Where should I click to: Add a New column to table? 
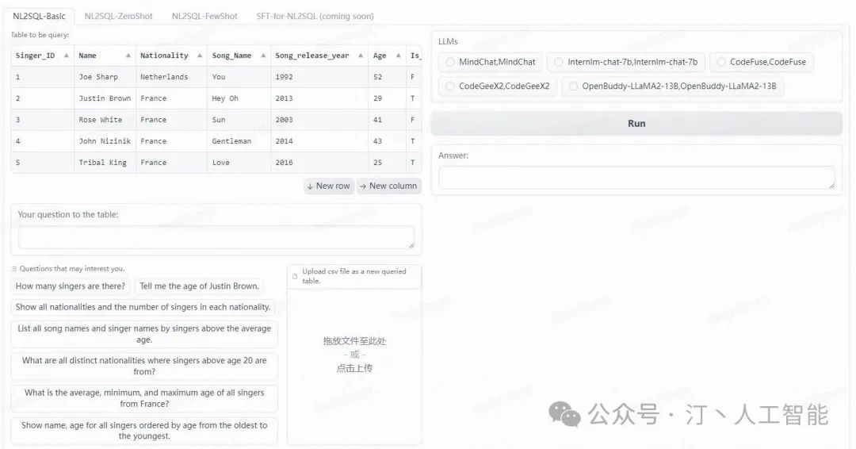pyautogui.click(x=388, y=186)
